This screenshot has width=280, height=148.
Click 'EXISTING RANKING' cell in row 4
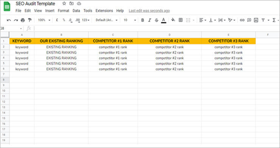61,58
